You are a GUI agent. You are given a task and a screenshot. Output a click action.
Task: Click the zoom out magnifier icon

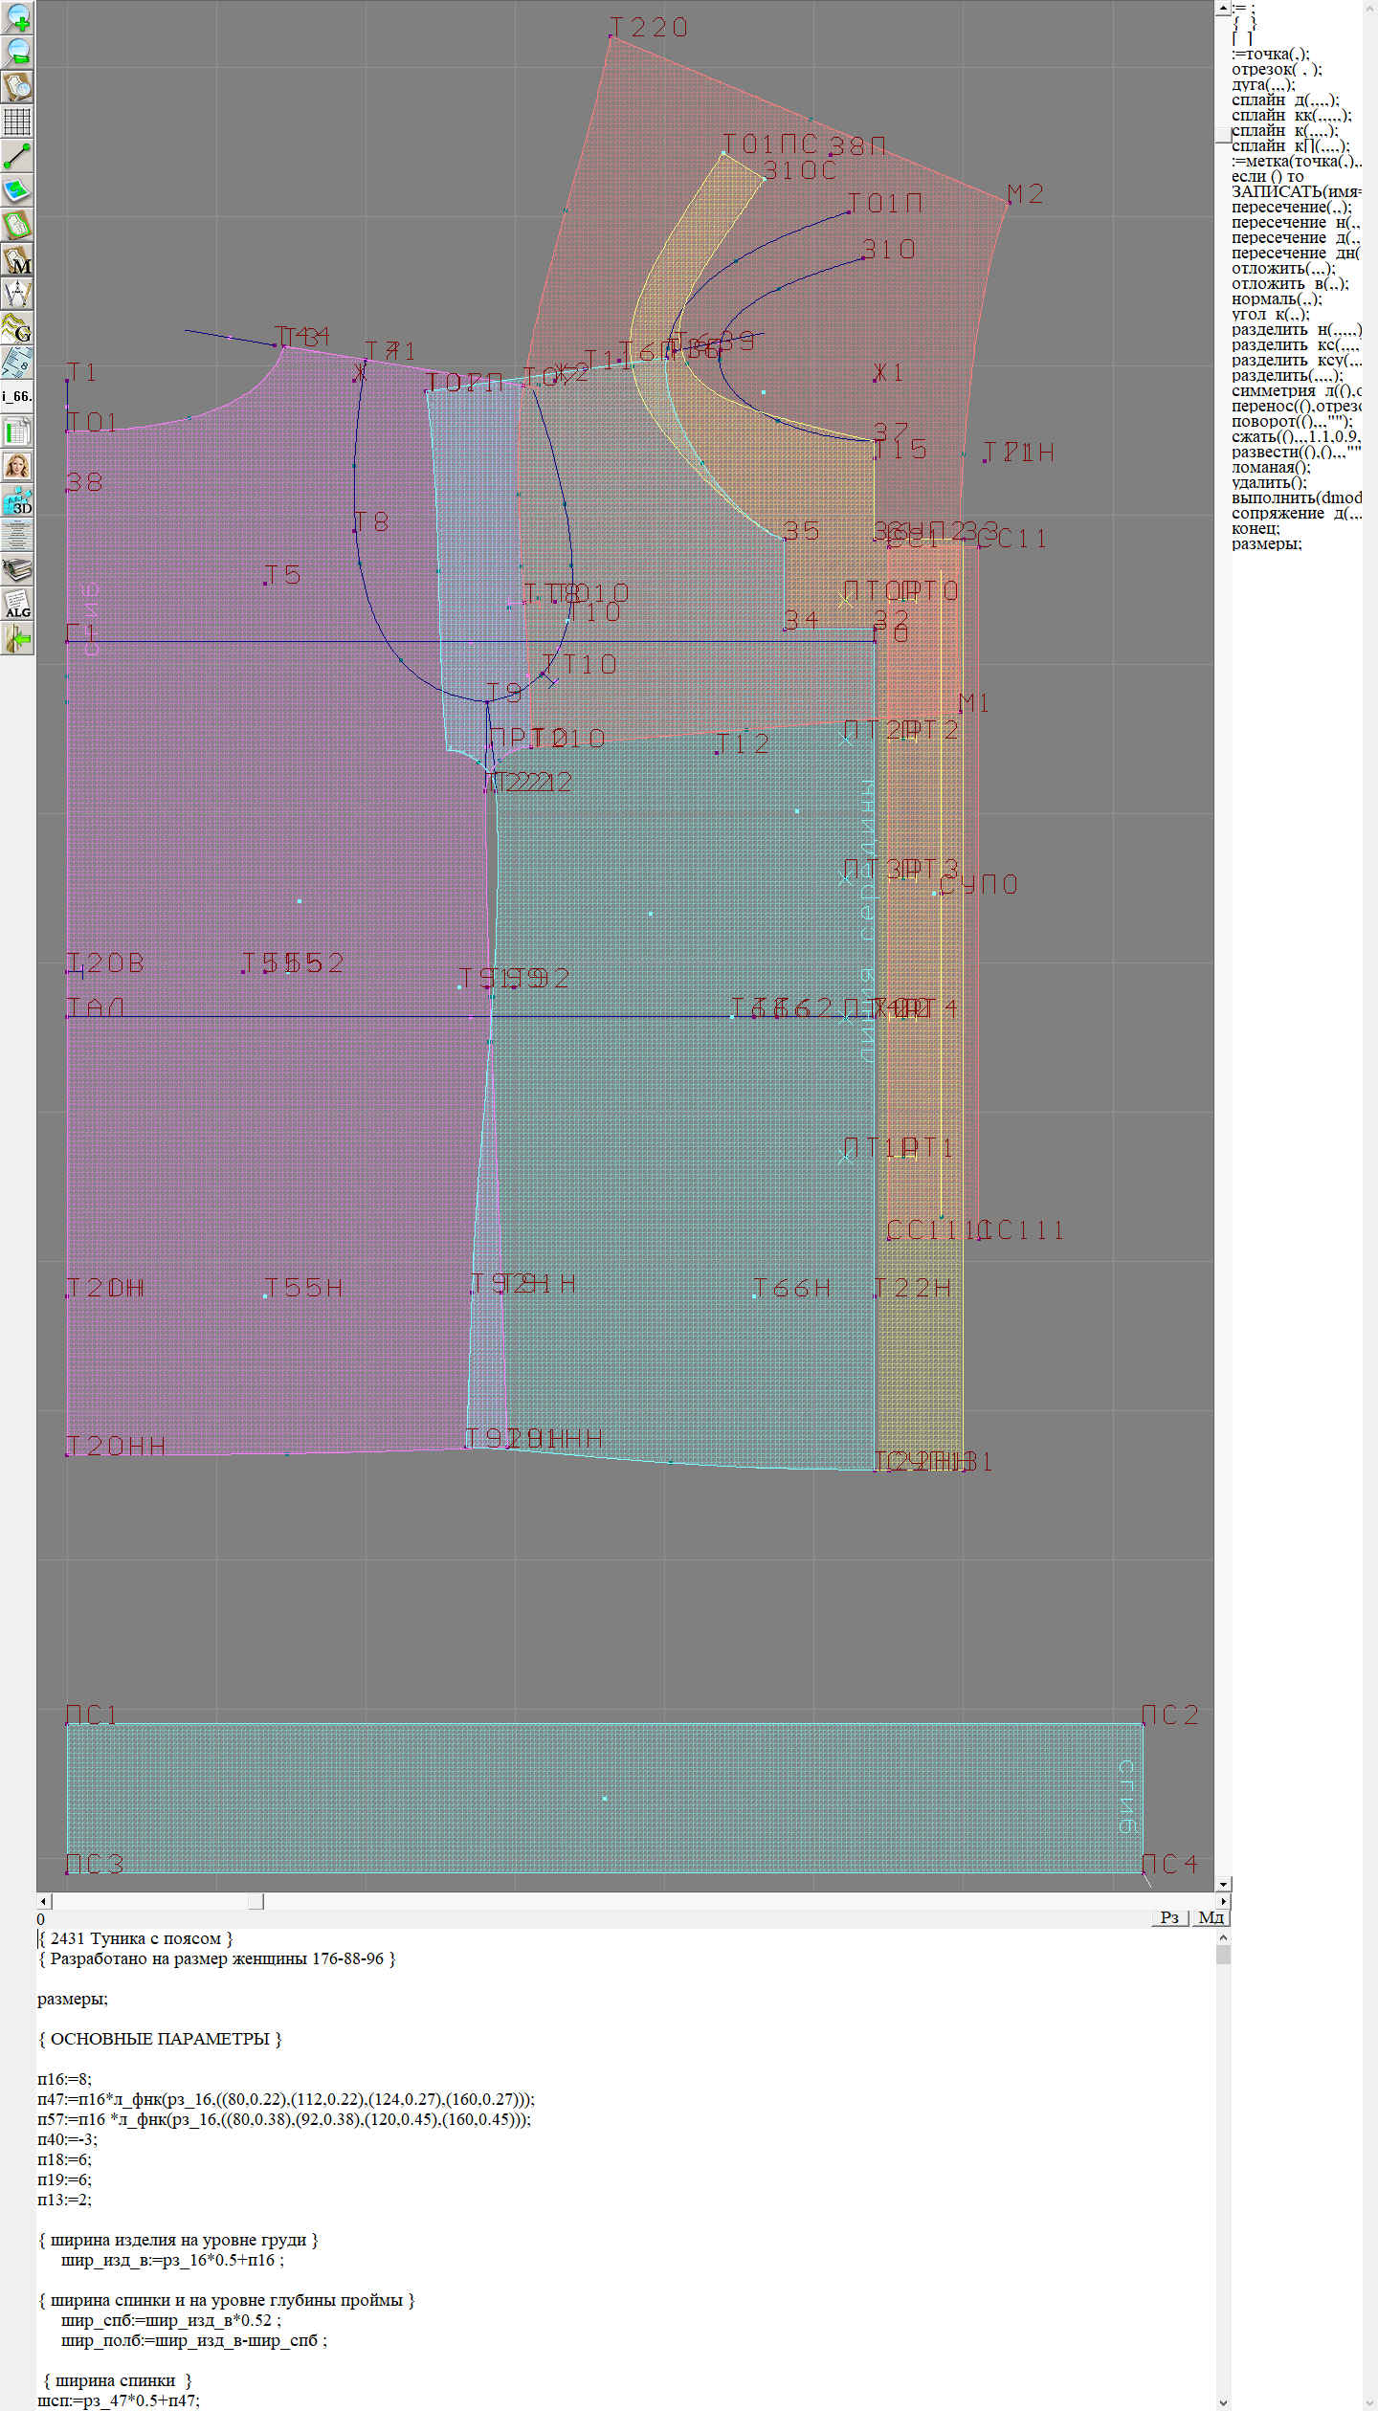[x=17, y=53]
